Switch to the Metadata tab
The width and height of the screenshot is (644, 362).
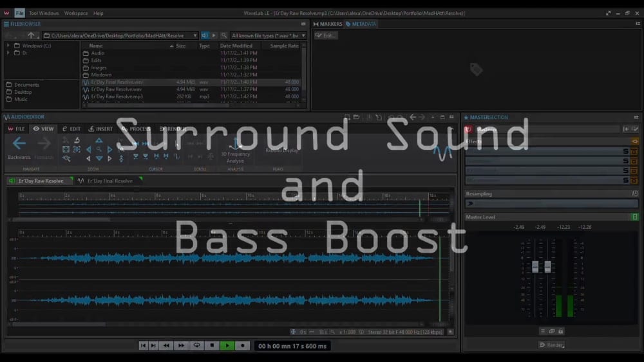pyautogui.click(x=361, y=24)
